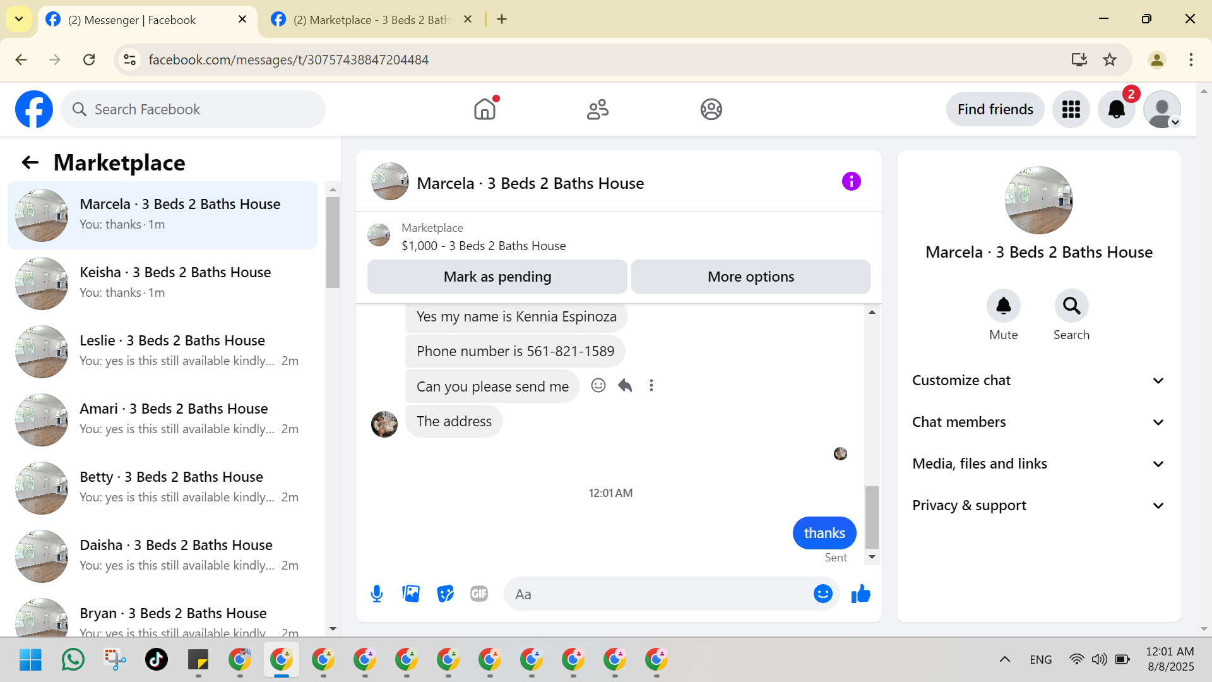This screenshot has width=1212, height=682.
Task: React to 'Can you please send me' message
Action: coord(598,385)
